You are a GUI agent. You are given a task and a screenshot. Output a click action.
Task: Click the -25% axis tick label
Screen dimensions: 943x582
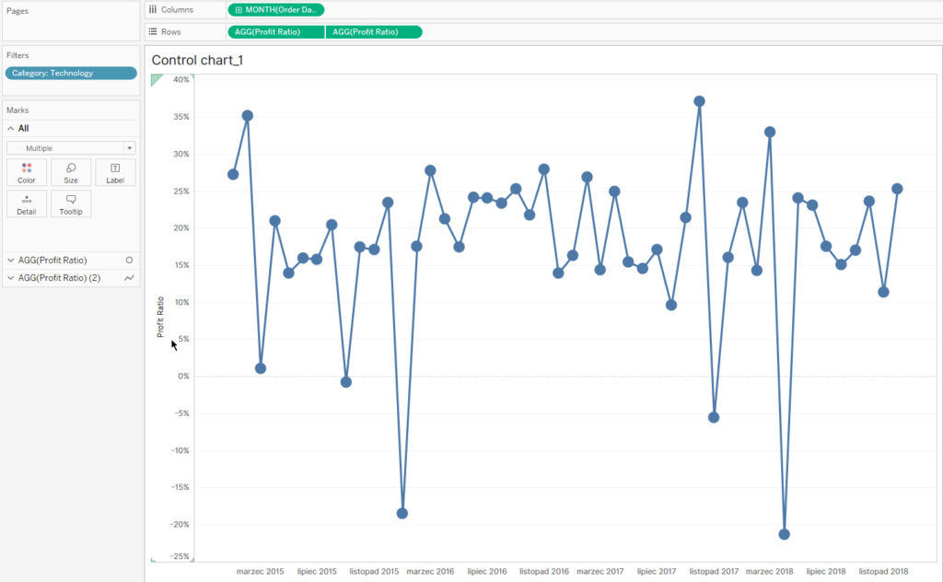[x=180, y=556]
